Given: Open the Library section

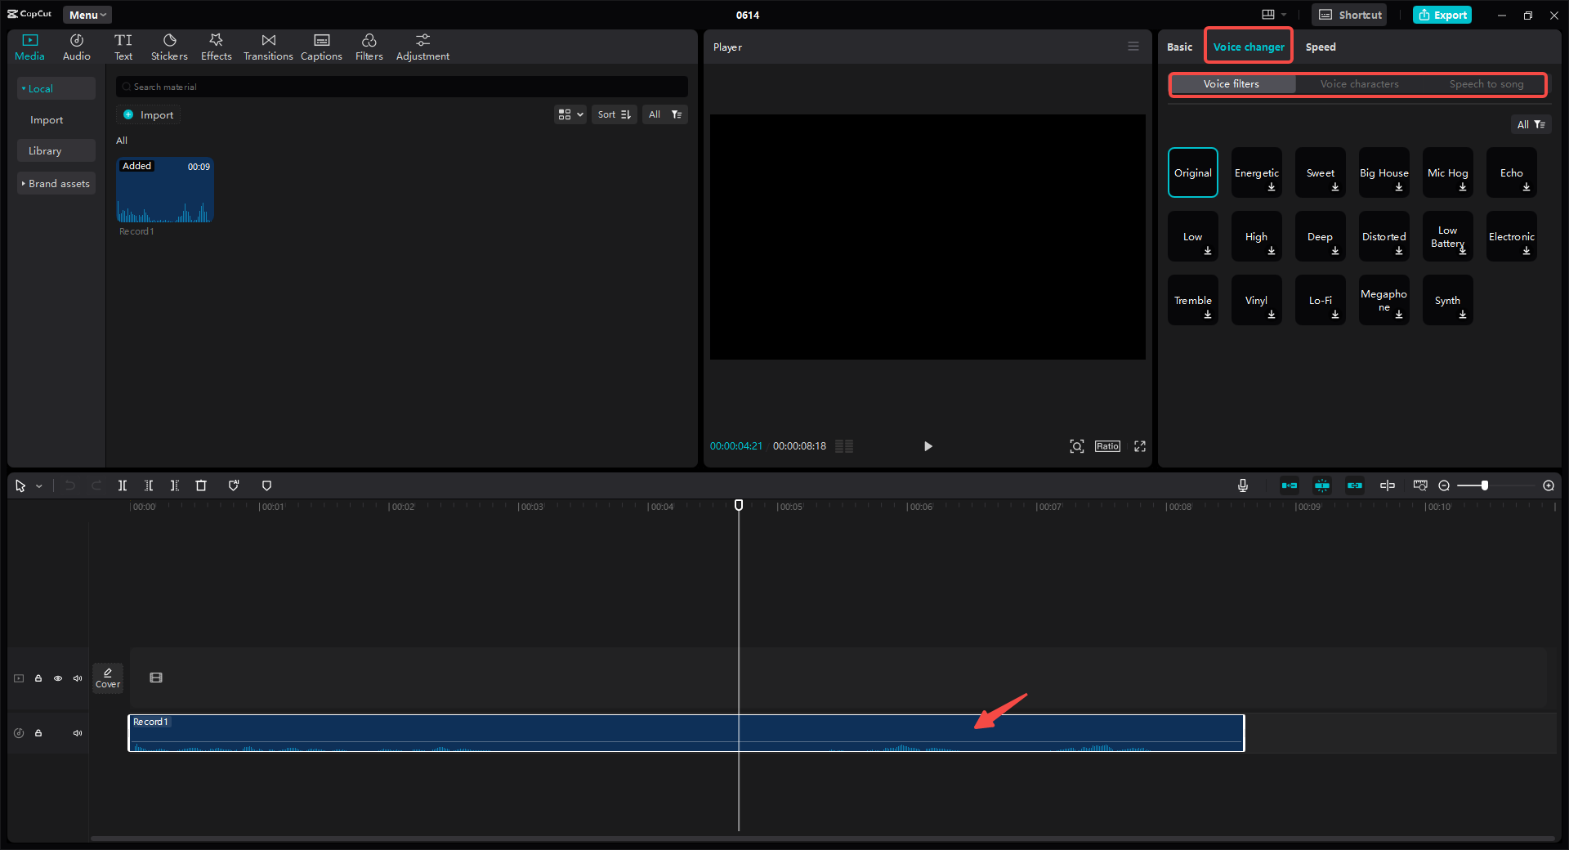Looking at the screenshot, I should coord(56,150).
